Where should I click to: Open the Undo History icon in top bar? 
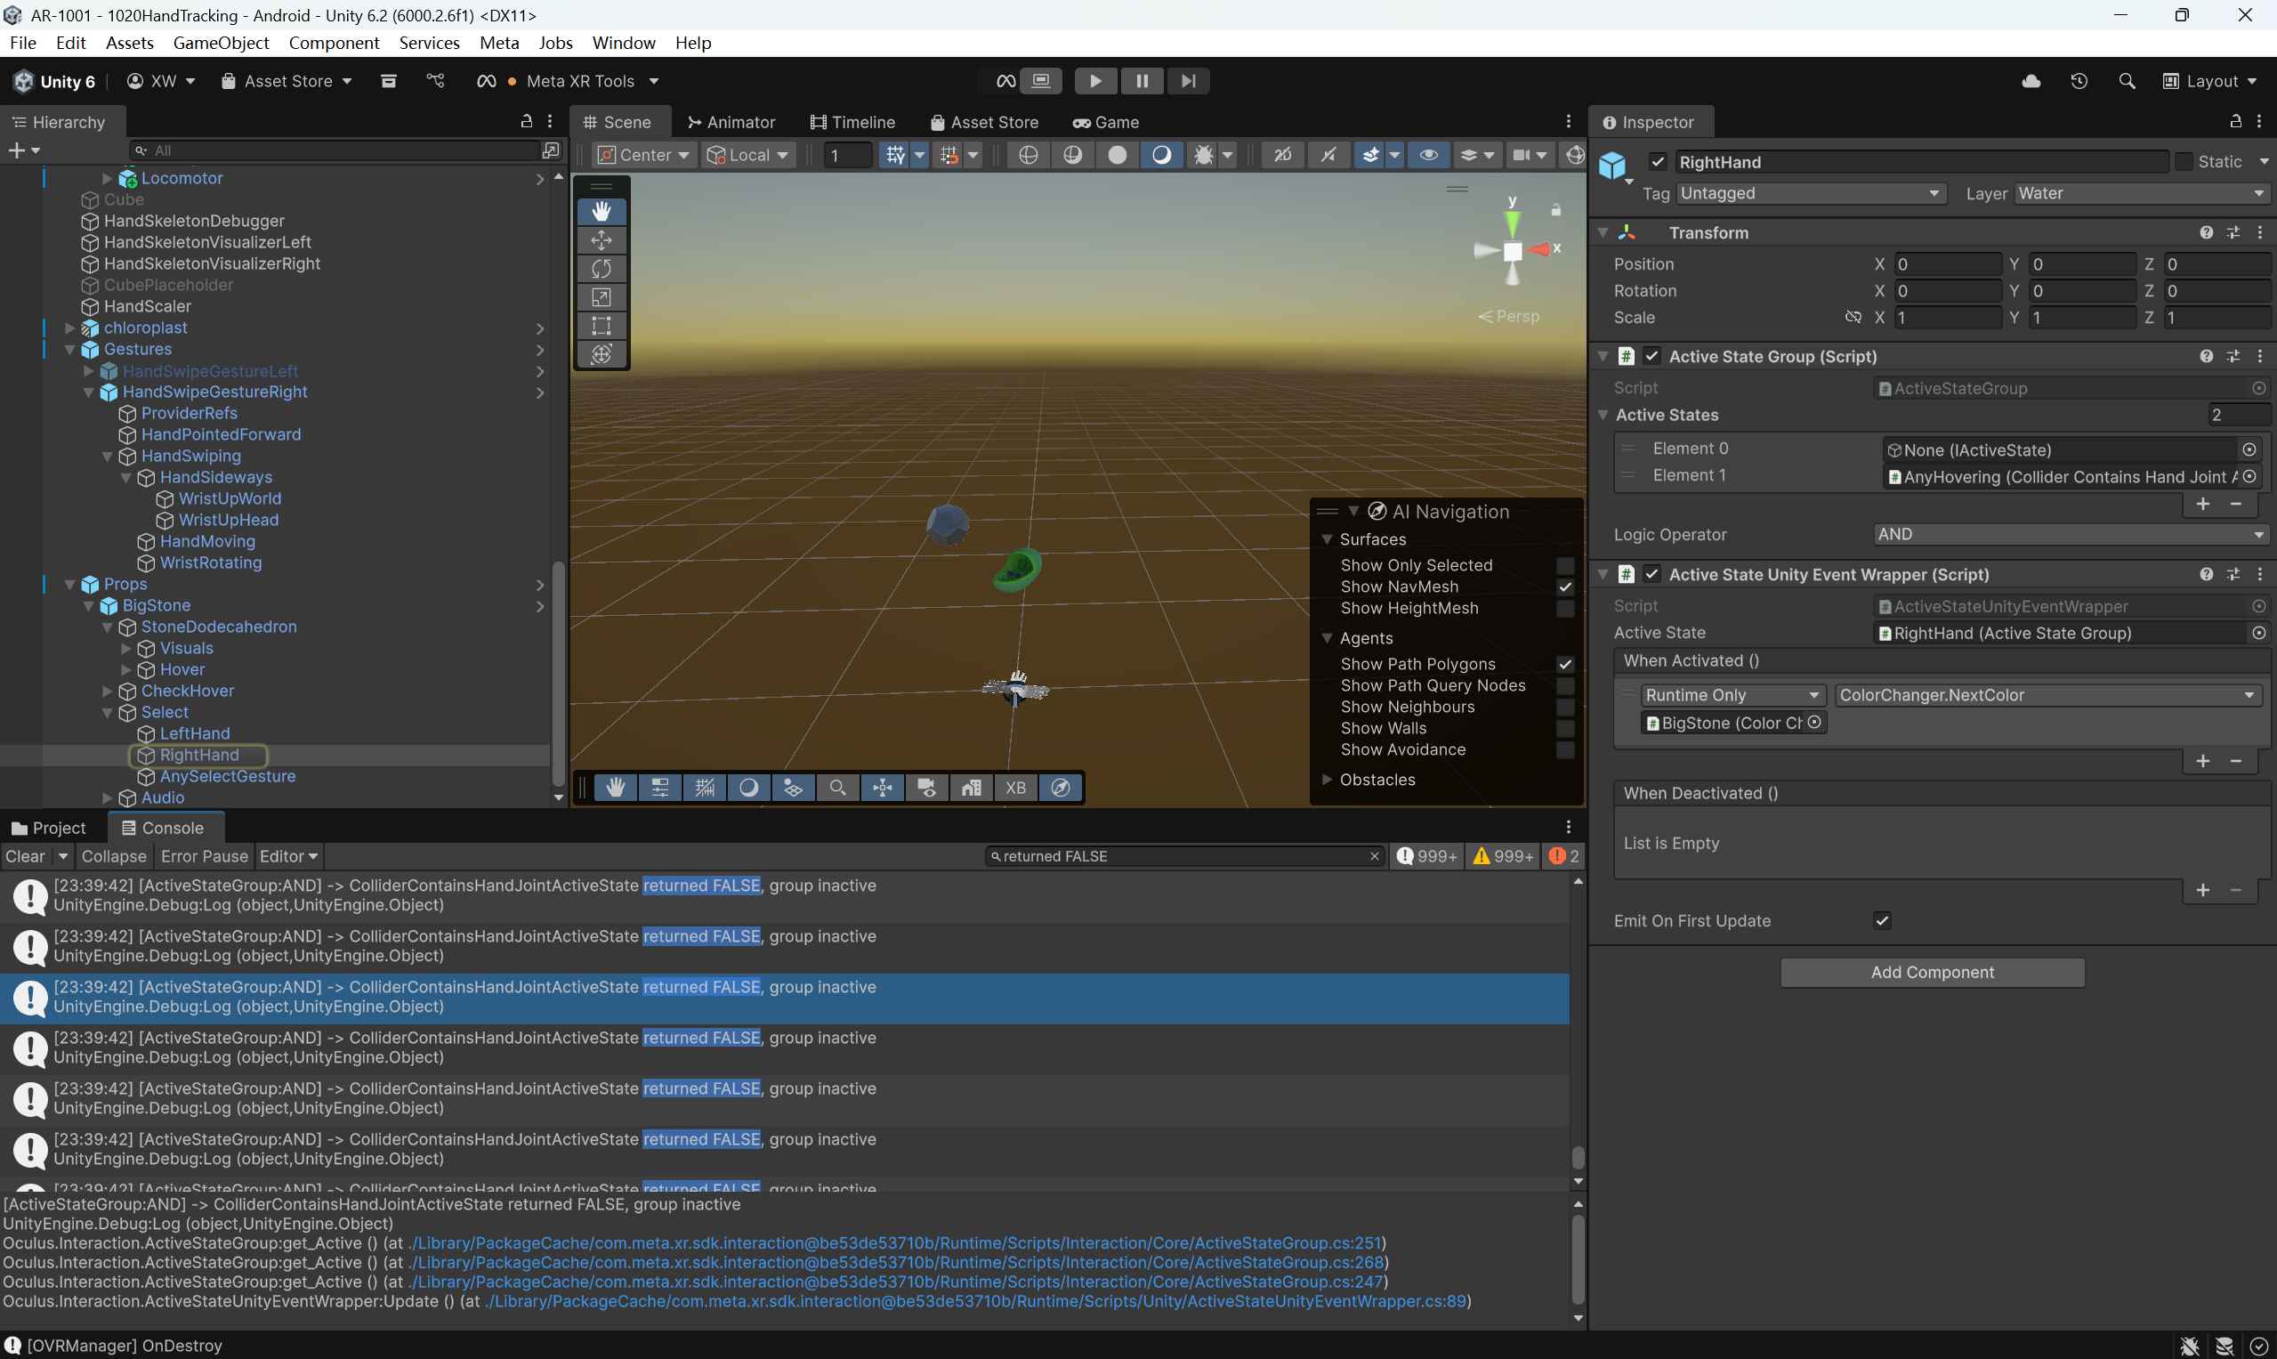2079,81
